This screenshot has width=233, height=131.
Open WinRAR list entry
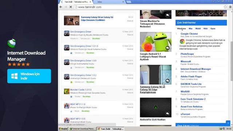(x=185, y=91)
